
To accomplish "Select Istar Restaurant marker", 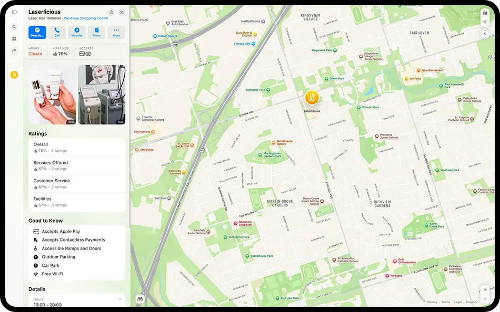I will tap(418, 70).
